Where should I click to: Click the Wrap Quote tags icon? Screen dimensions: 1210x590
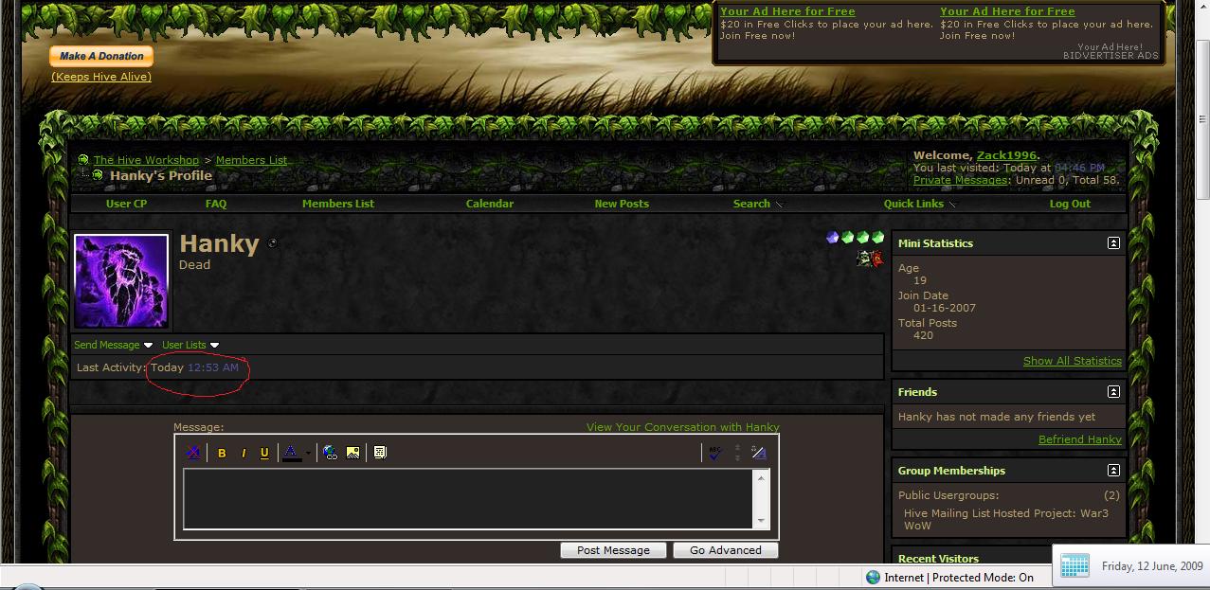pyautogui.click(x=380, y=453)
